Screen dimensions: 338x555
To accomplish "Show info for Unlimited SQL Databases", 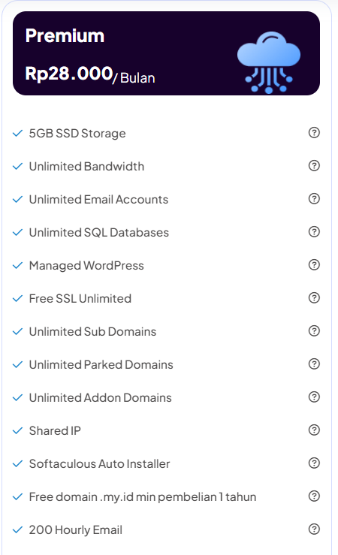I will tap(314, 232).
